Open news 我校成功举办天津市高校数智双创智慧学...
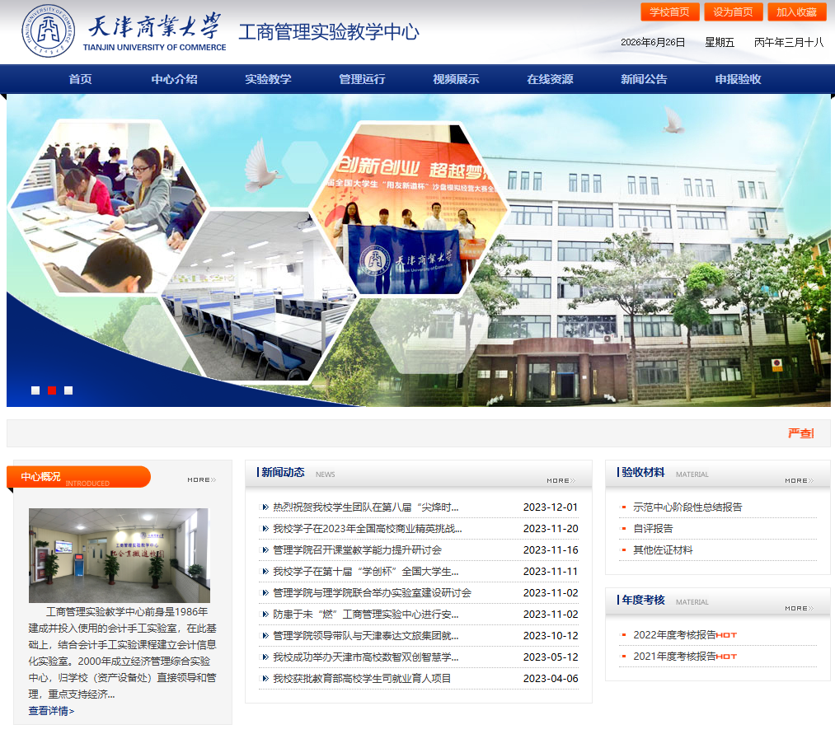 366,657
